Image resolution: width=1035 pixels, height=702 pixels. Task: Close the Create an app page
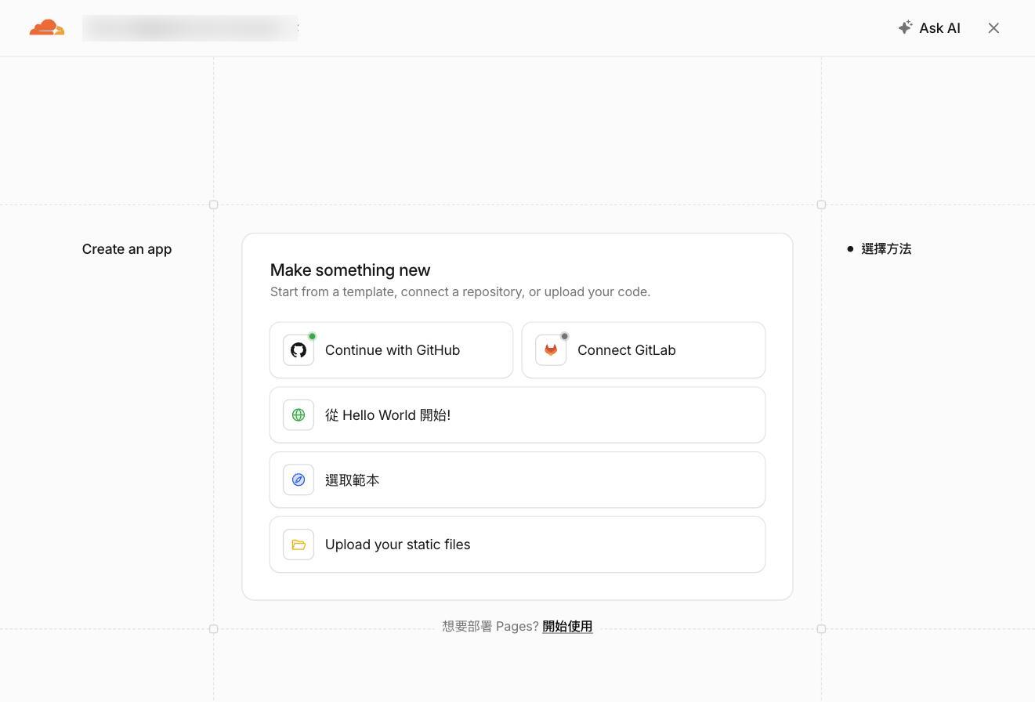(993, 28)
